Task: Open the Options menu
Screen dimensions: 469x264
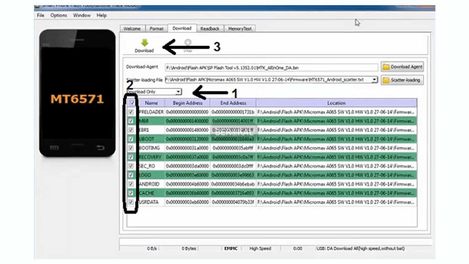Action: point(59,15)
